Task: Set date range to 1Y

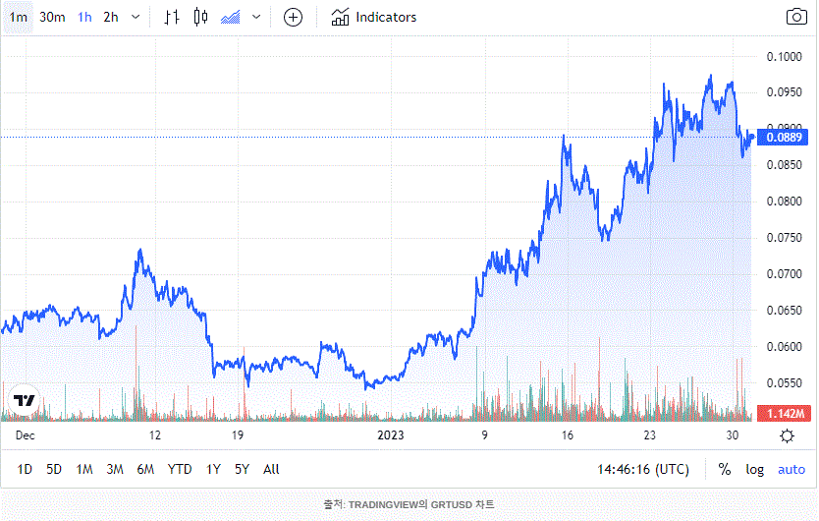Action: coord(213,469)
